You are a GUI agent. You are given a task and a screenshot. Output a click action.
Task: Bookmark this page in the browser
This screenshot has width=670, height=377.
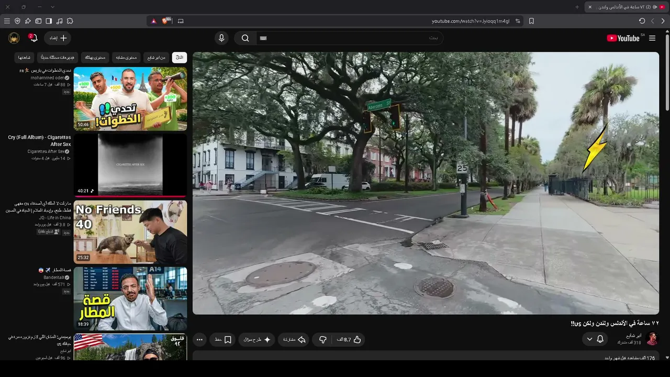click(x=531, y=21)
